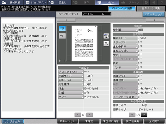Screen dimensions: 166x124
Task: Click the zoom-in magnifier icon
Action: 106,43
